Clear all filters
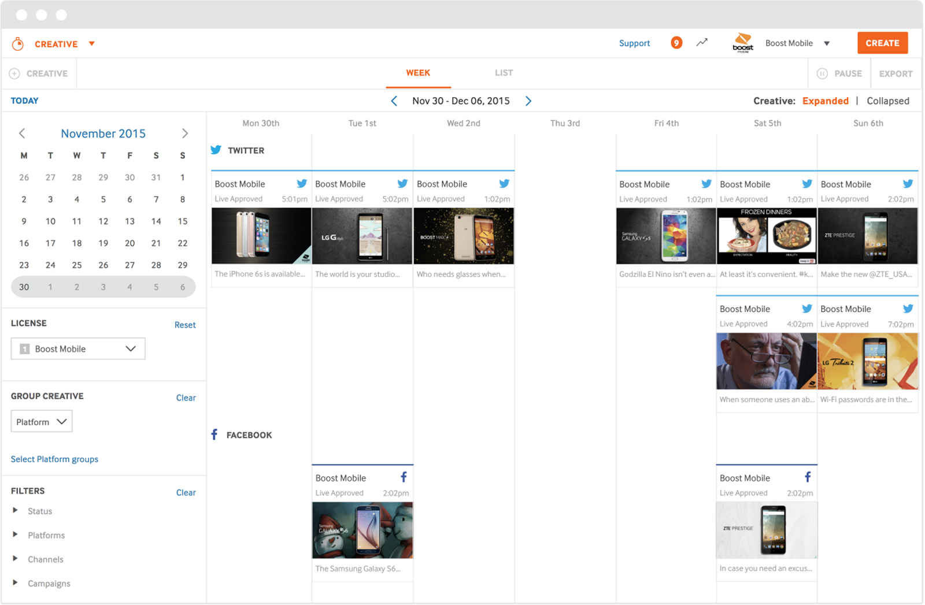The width and height of the screenshot is (925, 605). click(186, 492)
